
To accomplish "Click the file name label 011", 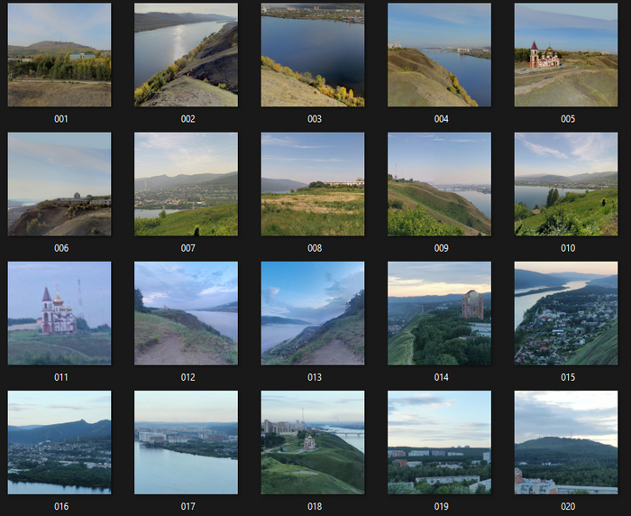I will pos(61,377).
